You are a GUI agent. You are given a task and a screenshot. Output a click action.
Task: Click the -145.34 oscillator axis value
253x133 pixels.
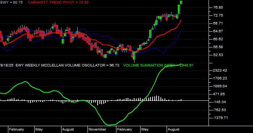coord(219,102)
